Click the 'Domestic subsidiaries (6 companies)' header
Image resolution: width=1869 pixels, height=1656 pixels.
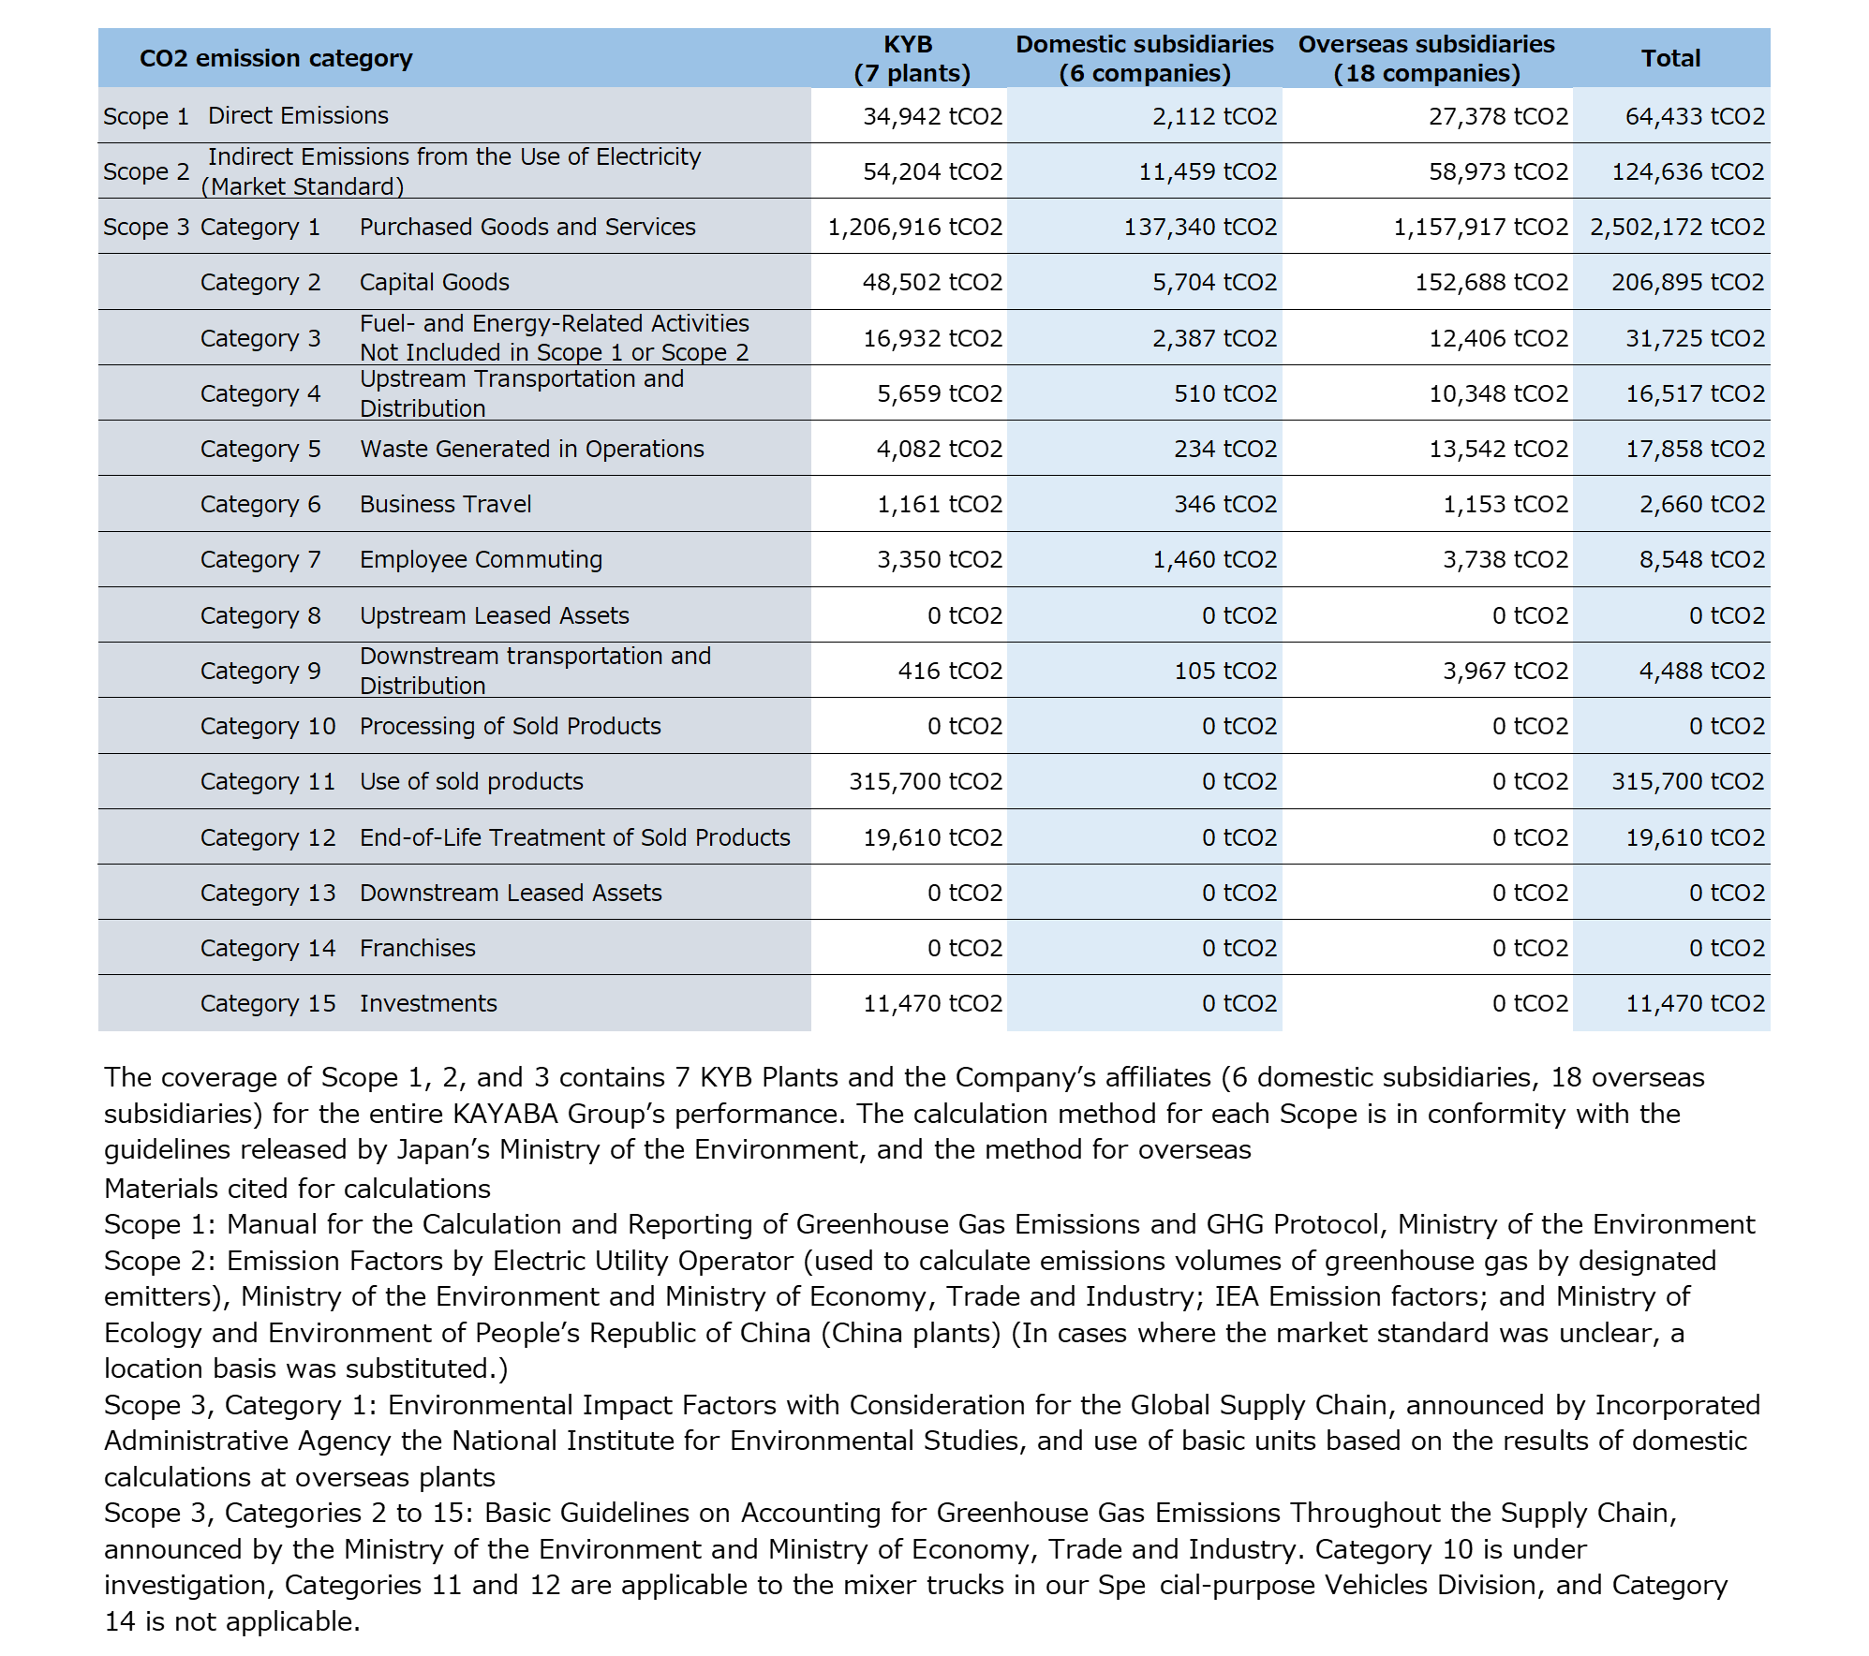1144,58
